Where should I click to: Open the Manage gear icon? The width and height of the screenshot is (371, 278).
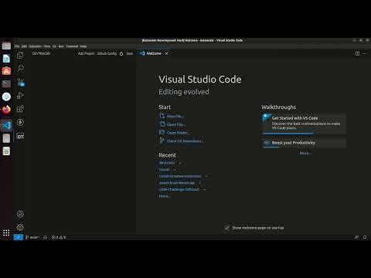point(20,227)
